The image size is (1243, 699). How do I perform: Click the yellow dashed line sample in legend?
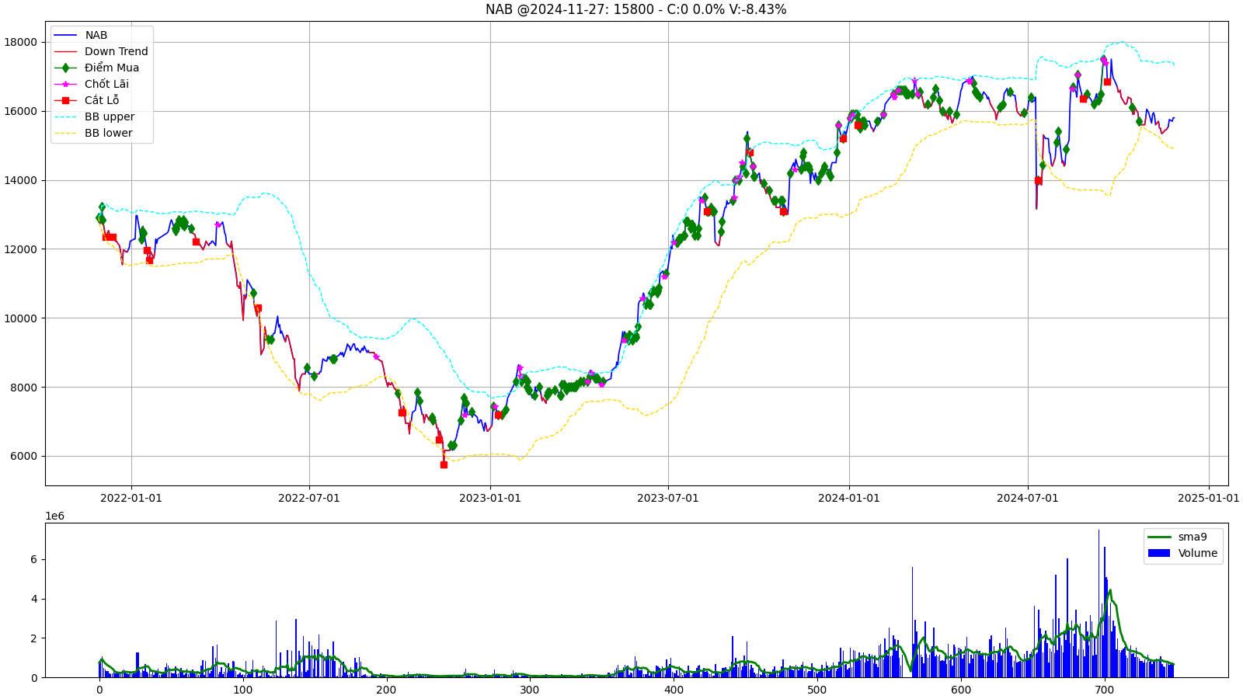(x=65, y=133)
